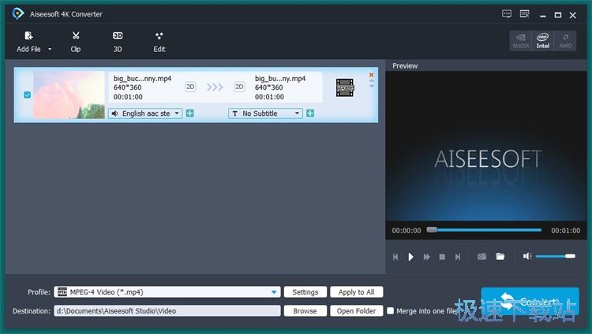Remove the file with the orange X

(371, 75)
